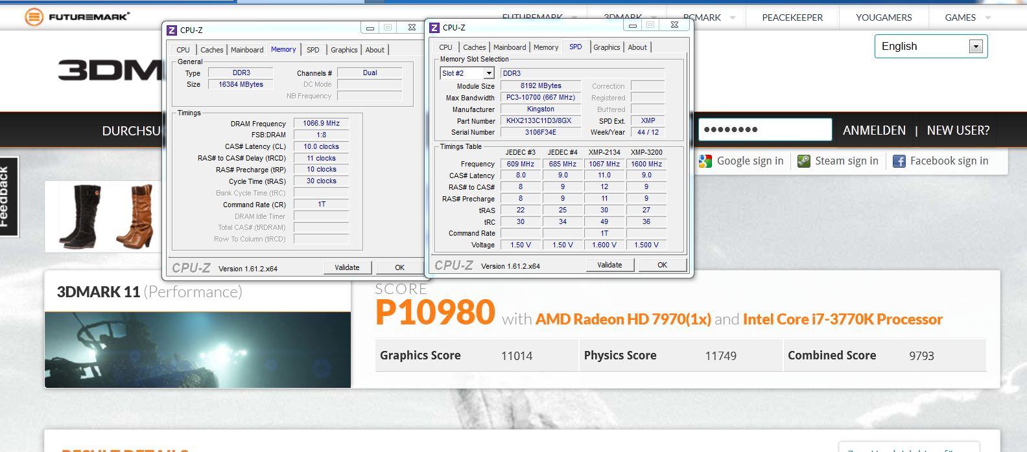Open the Caches tab in the right CPU-Z window
Viewport: 1027px width, 452px height.
coord(475,47)
